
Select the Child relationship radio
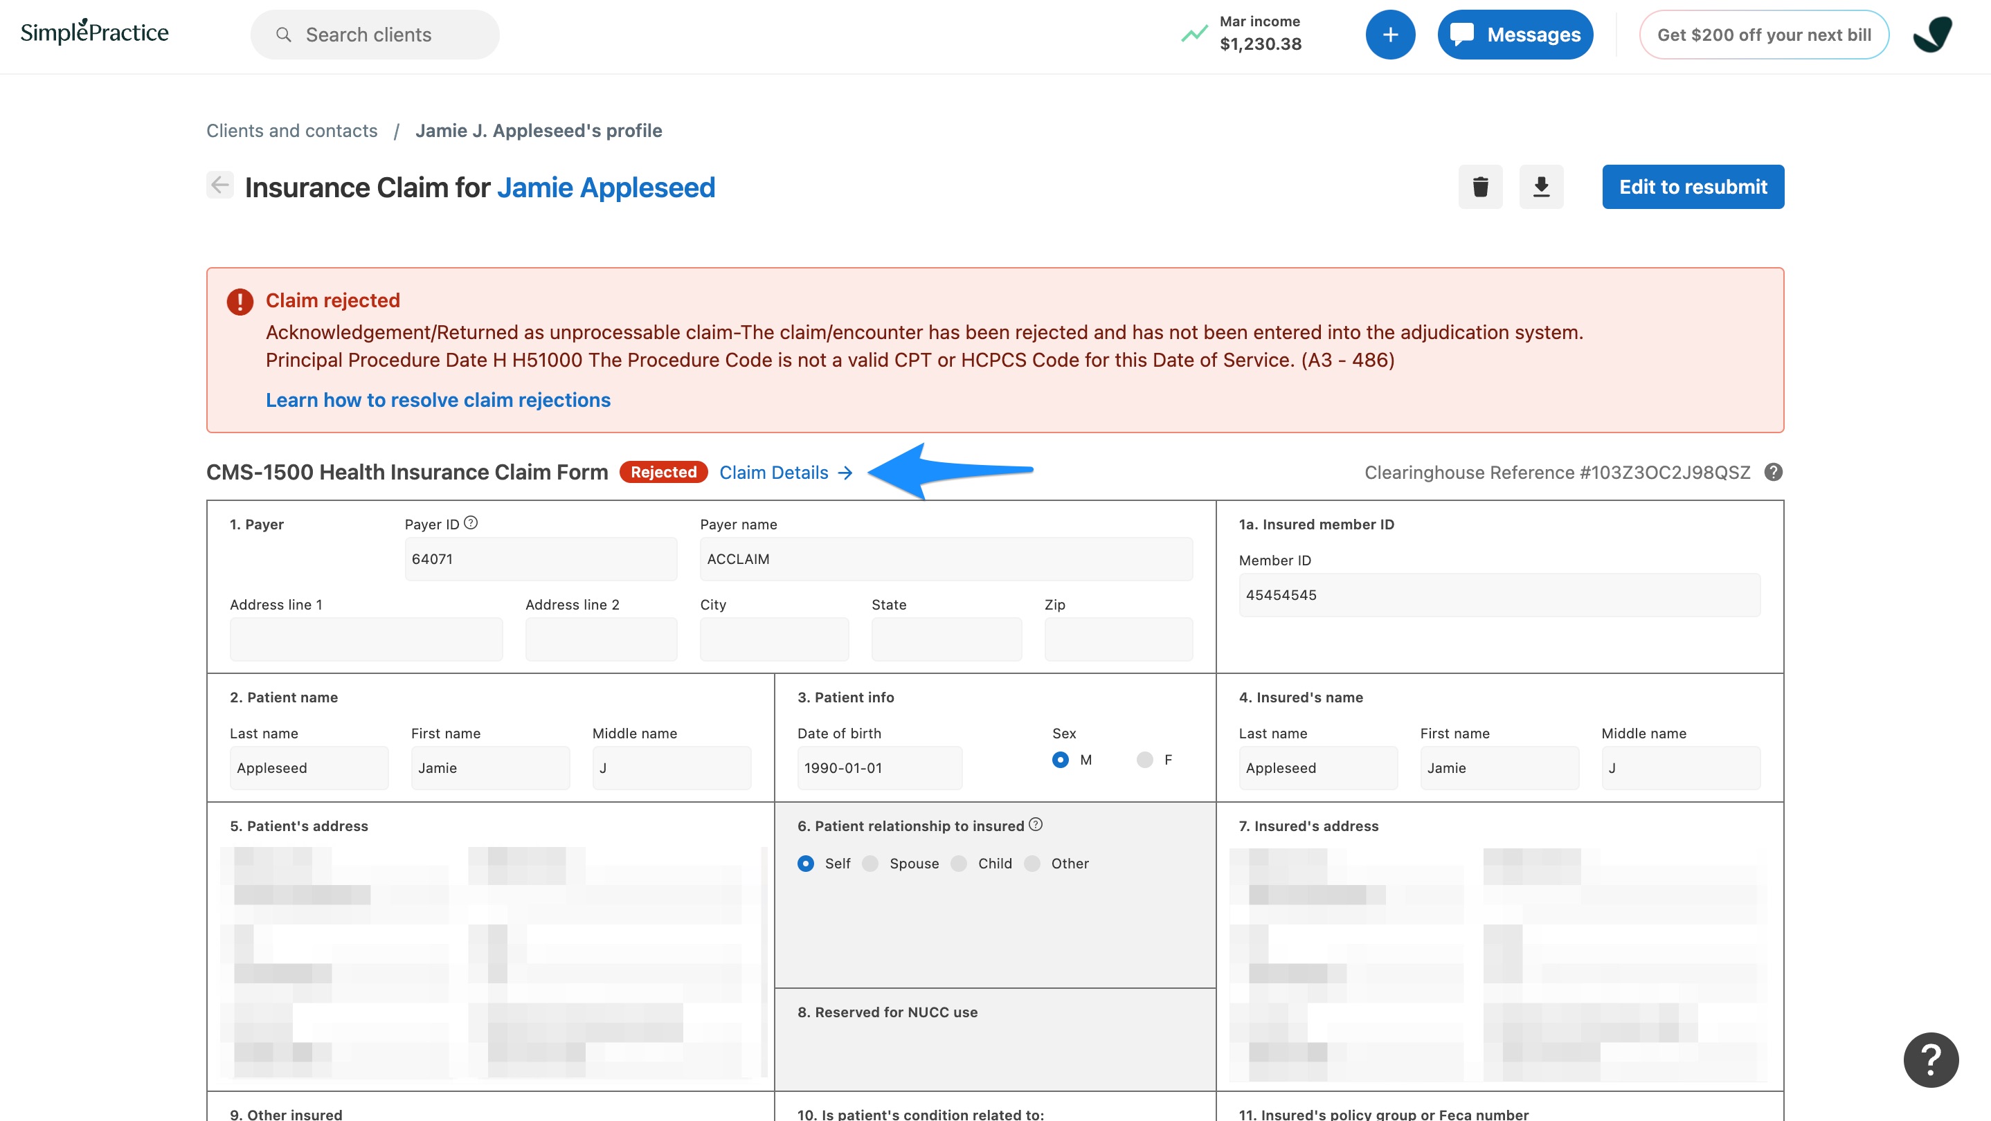958,863
